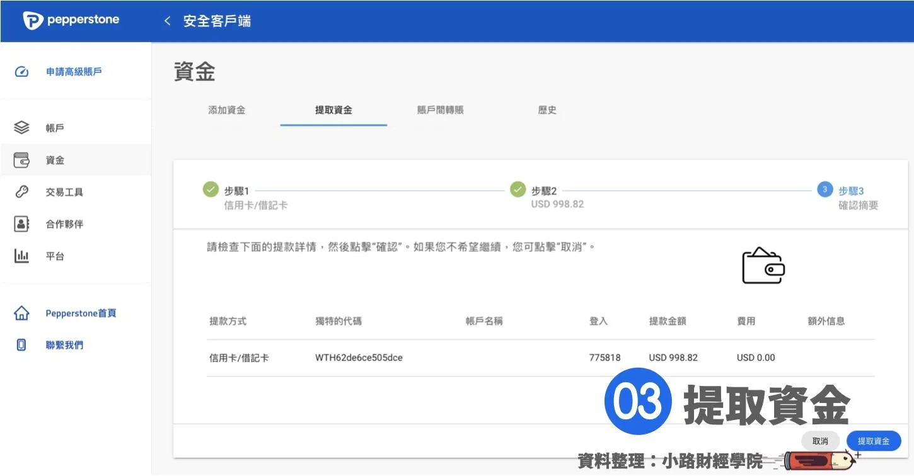Click the 額外信息 column header

(x=826, y=321)
